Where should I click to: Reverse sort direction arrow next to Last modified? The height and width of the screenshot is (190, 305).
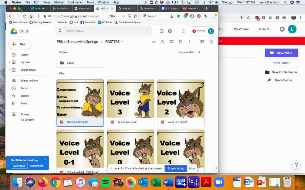click(x=199, y=52)
